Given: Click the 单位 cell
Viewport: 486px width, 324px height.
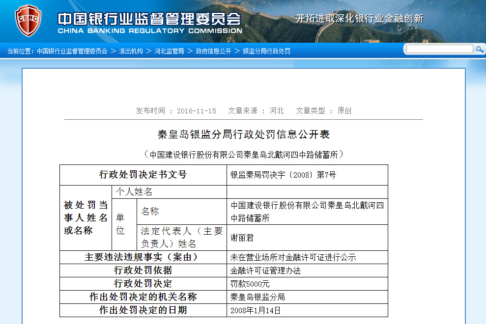Looking at the screenshot, I should (124, 224).
